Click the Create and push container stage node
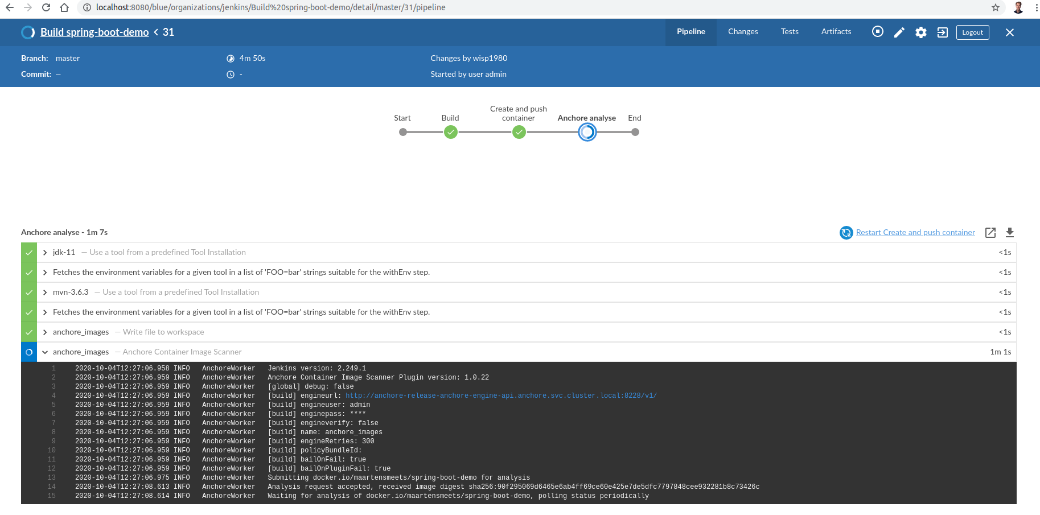Screen dimensions: 1040x515 tap(519, 132)
